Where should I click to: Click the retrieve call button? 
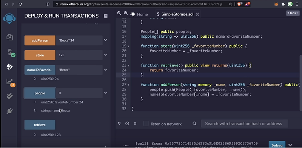pos(40,125)
